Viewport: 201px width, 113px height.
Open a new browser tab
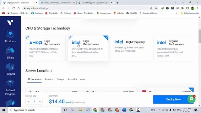coord(117,3)
